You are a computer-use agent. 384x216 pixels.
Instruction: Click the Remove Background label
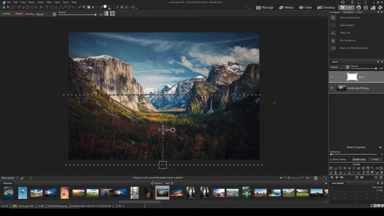coord(350,17)
